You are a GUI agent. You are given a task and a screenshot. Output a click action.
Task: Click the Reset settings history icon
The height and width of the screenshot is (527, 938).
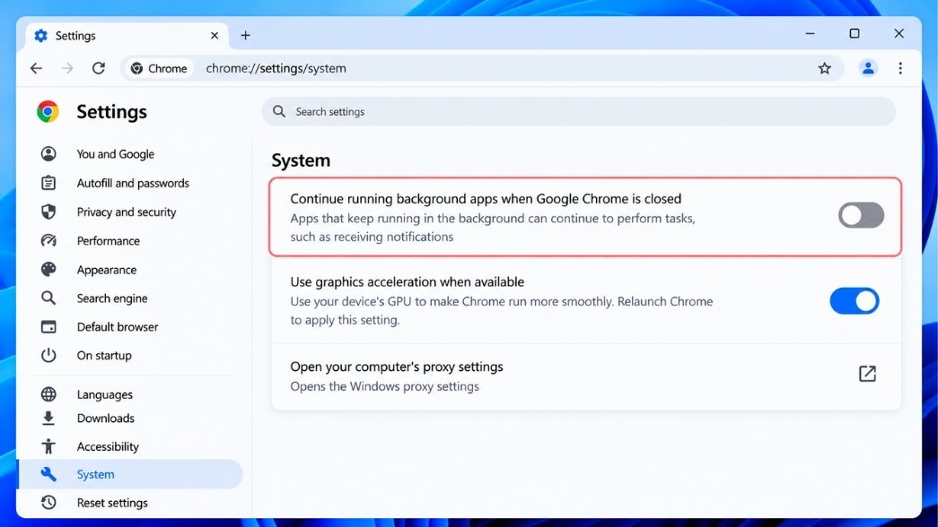48,503
